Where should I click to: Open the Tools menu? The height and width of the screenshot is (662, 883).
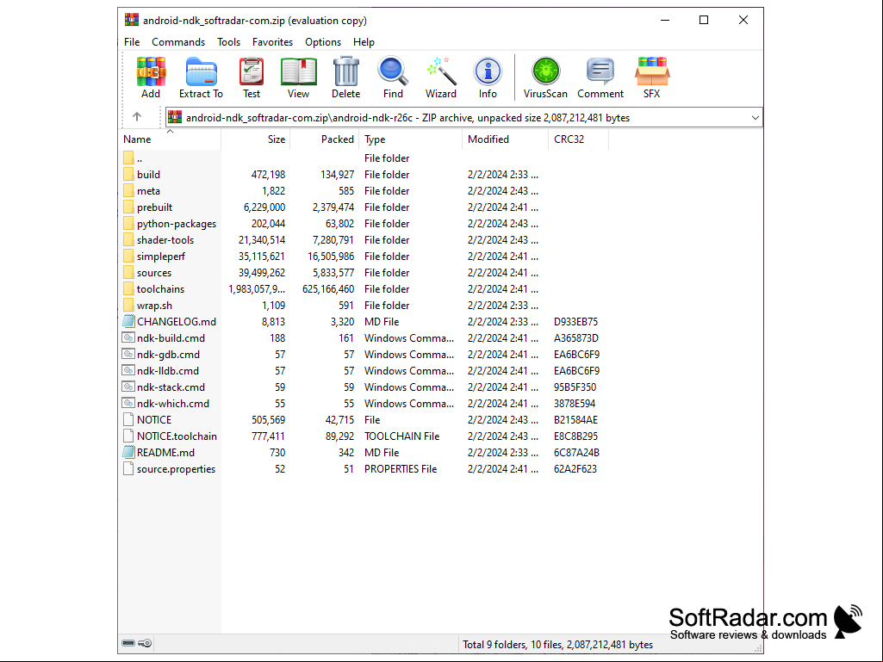pos(228,42)
